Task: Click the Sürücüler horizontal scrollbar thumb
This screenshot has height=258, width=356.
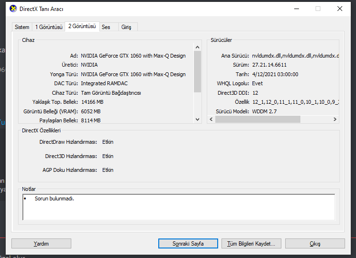Action: click(258, 119)
